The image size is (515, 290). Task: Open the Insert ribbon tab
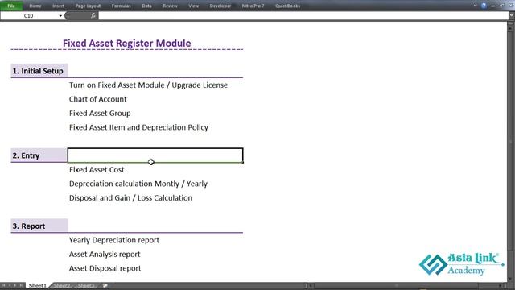(x=59, y=6)
